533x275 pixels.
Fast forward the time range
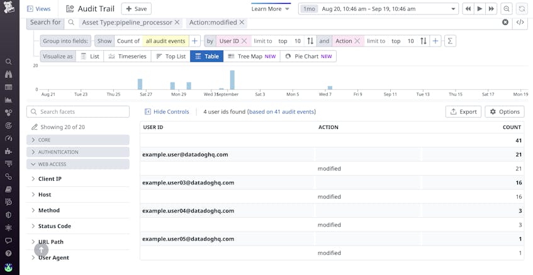[x=491, y=9]
